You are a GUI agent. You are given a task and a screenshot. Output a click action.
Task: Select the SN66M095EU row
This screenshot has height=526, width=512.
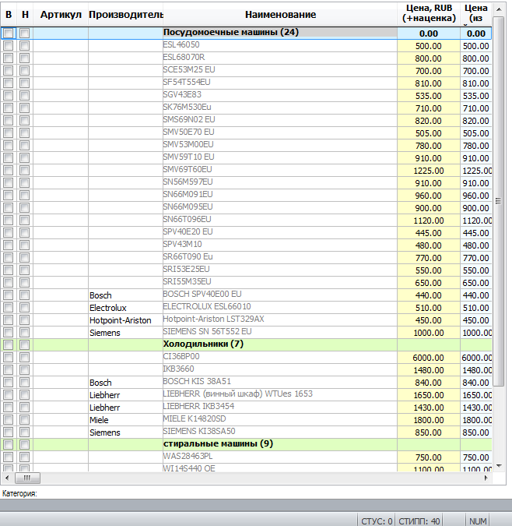246,207
